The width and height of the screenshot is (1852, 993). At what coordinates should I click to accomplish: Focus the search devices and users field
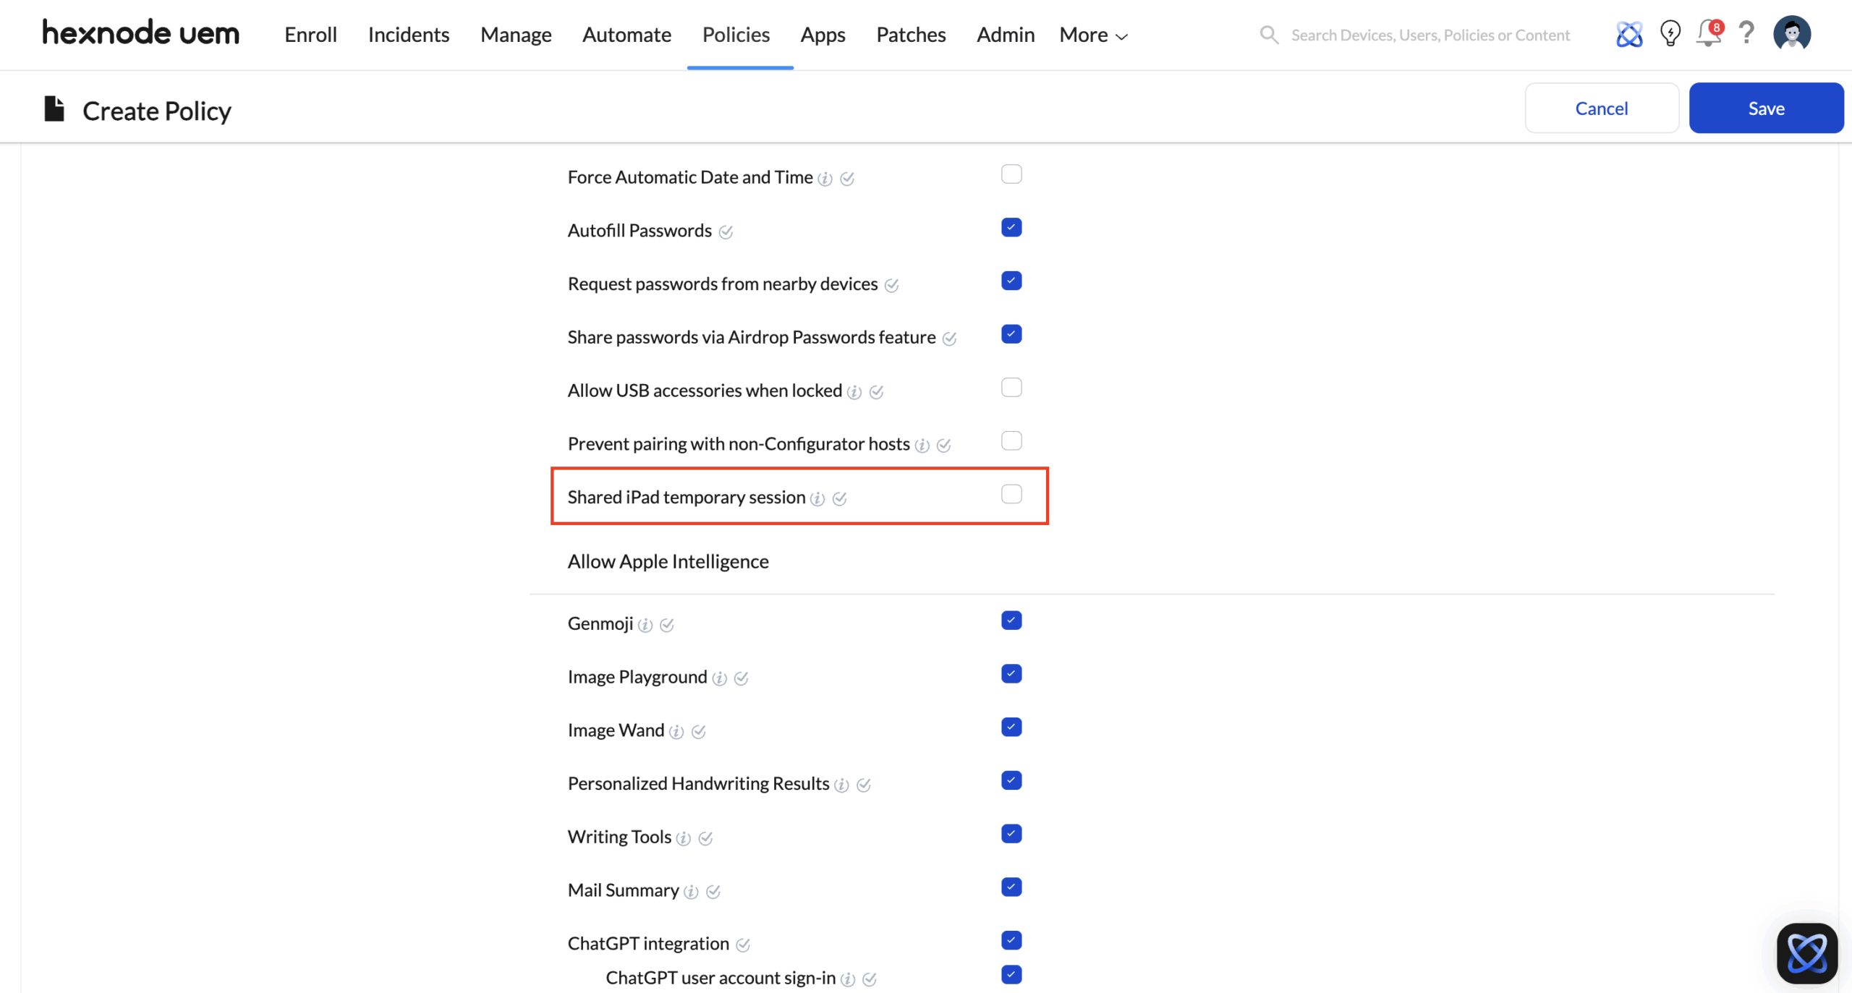coord(1430,35)
